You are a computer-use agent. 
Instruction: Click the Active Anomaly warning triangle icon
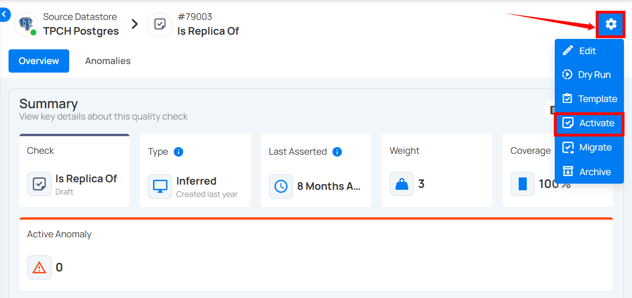pos(39,268)
